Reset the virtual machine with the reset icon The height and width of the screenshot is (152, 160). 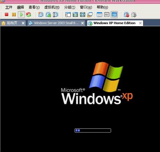(x=28, y=14)
